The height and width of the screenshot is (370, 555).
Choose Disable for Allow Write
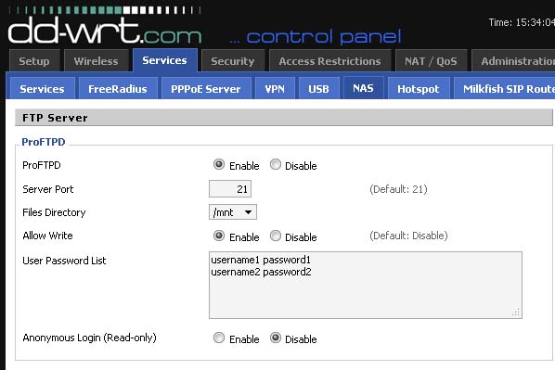pyautogui.click(x=276, y=236)
